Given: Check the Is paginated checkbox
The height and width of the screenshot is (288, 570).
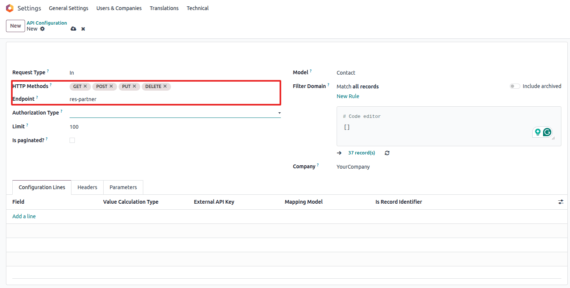Looking at the screenshot, I should coord(72,140).
